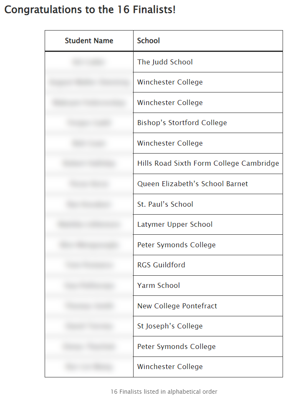The image size is (288, 400).
Task: Click Latymer Upper School cell
Action: click(x=208, y=225)
